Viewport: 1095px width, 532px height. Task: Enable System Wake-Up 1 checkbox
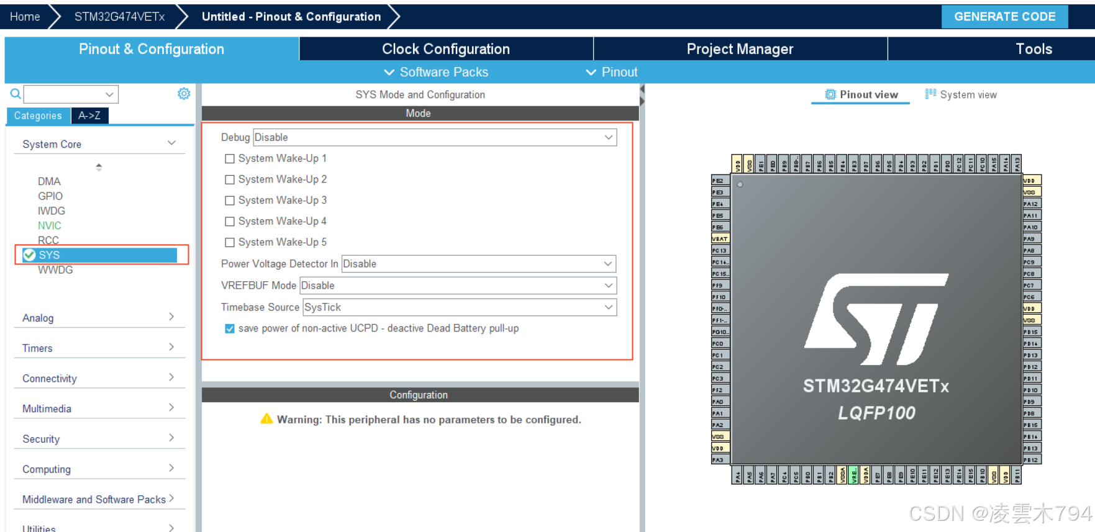tap(230, 159)
